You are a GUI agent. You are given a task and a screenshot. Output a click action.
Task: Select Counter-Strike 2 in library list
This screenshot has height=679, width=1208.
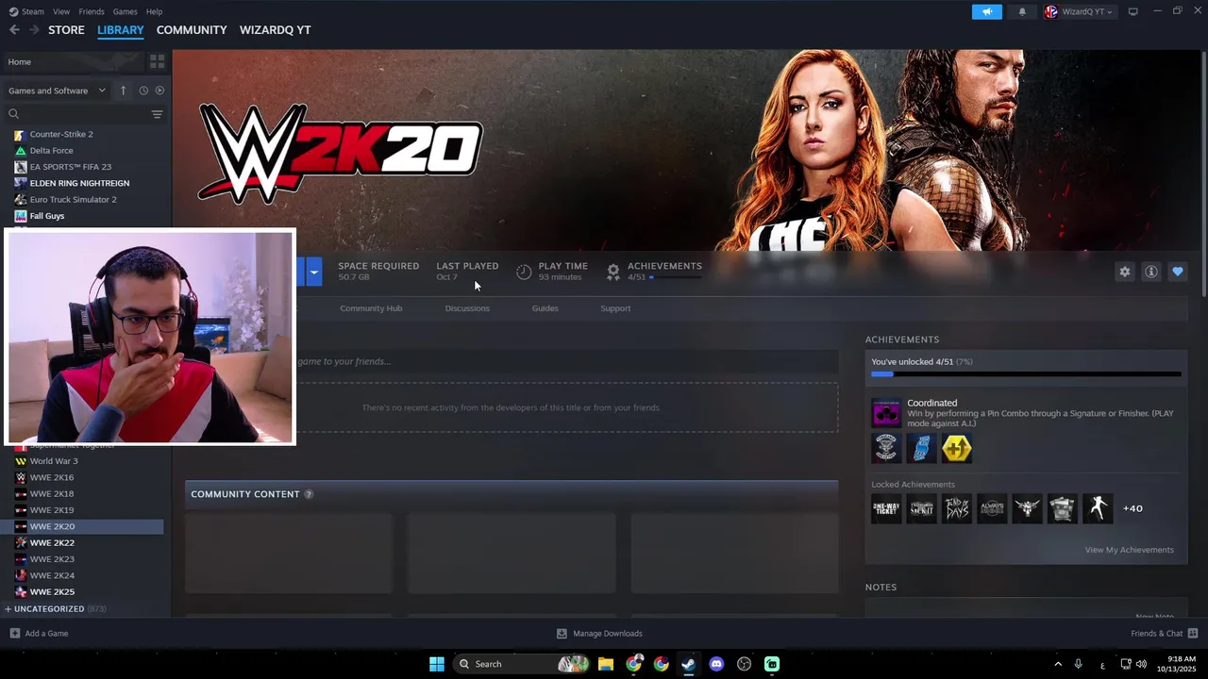point(61,134)
